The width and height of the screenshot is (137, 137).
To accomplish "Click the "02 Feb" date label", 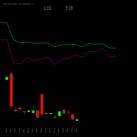I will pos(37,130).
